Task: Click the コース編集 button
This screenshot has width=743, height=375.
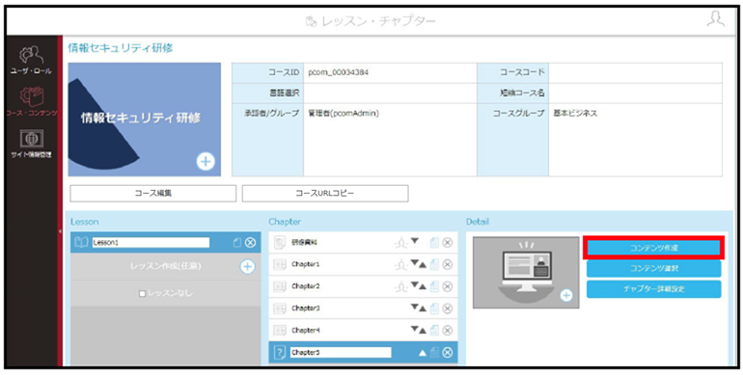Action: [153, 193]
